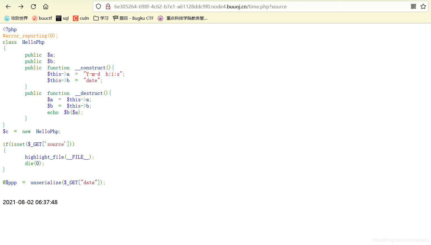The image size is (431, 245).
Task: Click the 重庆科技学院 bookmark favicon
Action: tap(160, 18)
